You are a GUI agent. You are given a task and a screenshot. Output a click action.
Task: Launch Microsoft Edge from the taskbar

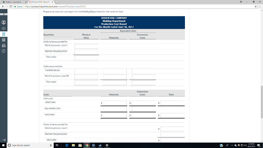point(67,145)
